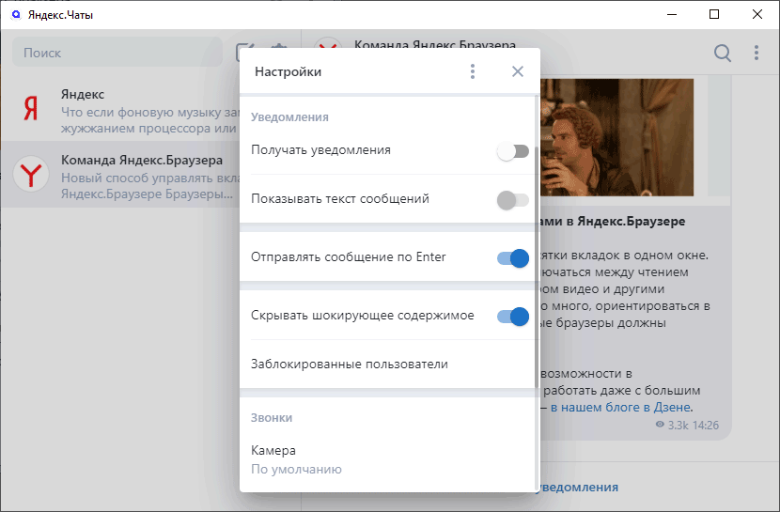Click the Яндекс.Чаты app icon in title bar
780x512 pixels.
pos(16,14)
